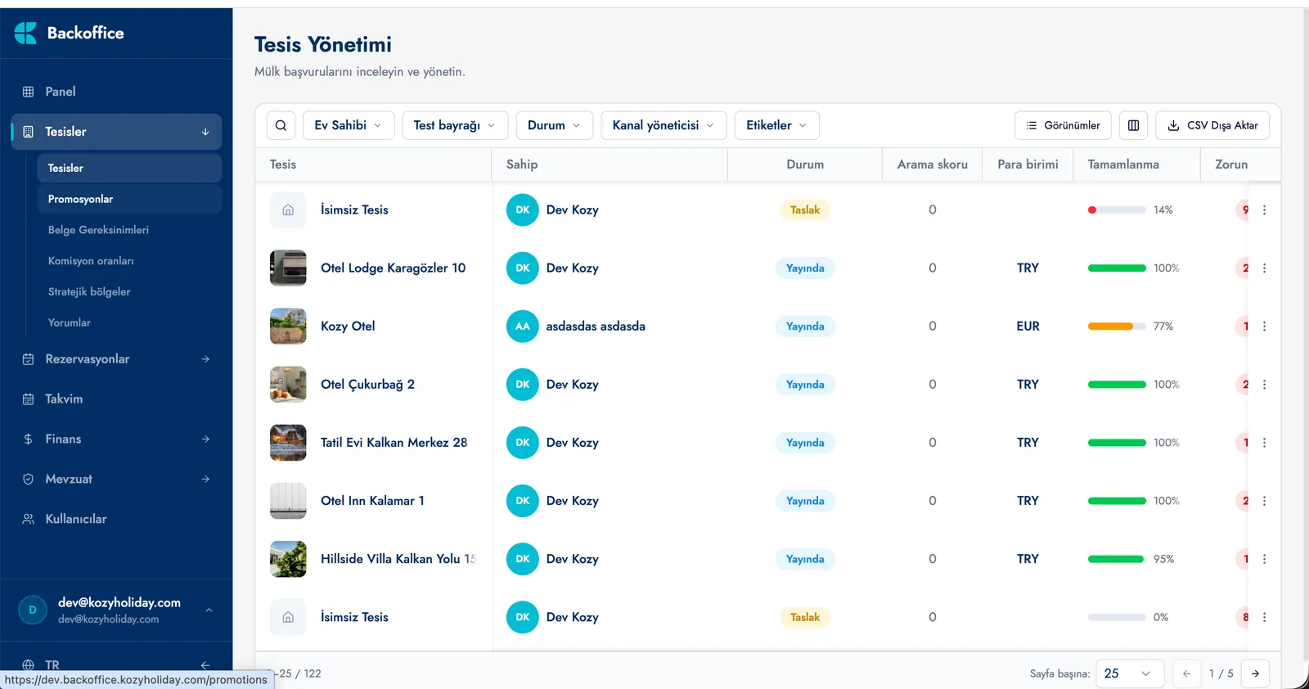Open the Panel sidebar item
Screen dimensions: 1309x689
tap(116, 92)
